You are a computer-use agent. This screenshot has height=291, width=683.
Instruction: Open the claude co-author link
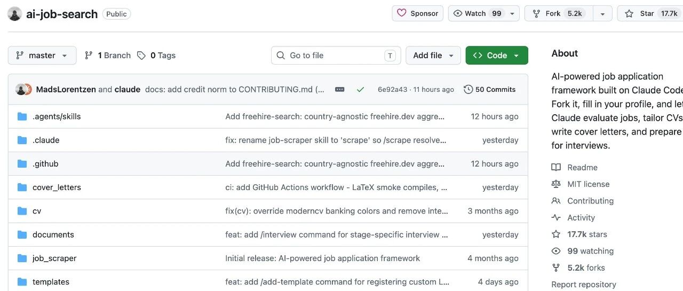[x=128, y=89]
